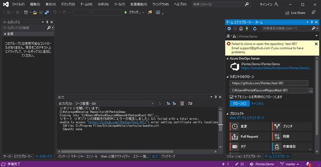The width and height of the screenshot is (321, 167).
Task: Collapse the プロジェクト section
Action: pyautogui.click(x=227, y=114)
